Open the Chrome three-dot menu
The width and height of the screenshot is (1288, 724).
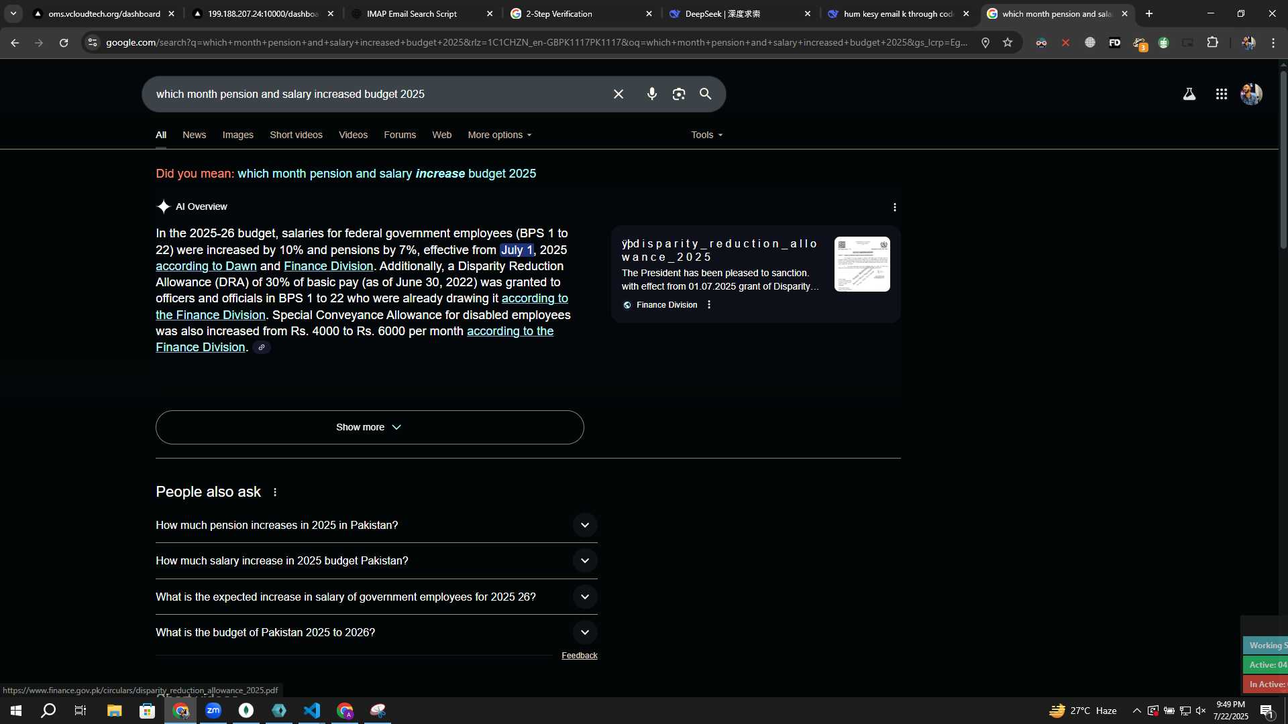point(1273,42)
